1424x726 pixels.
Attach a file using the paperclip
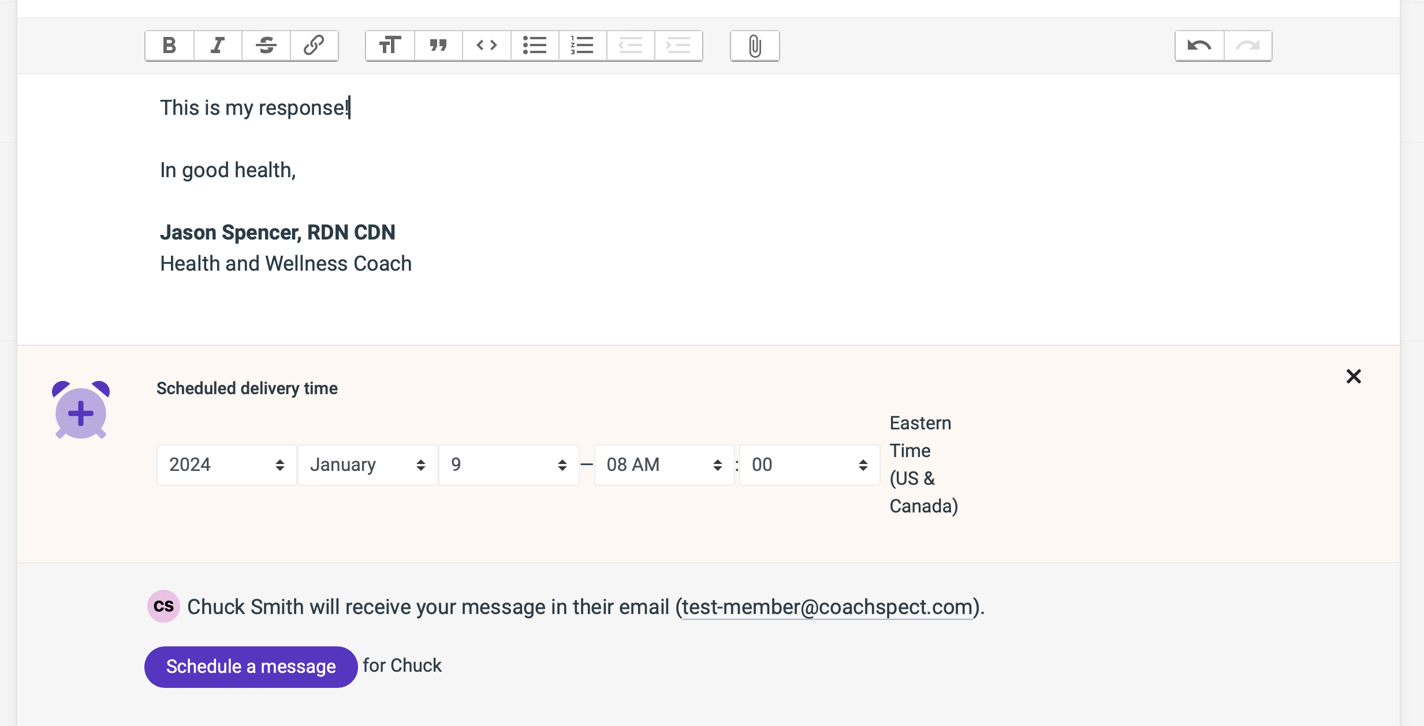755,45
